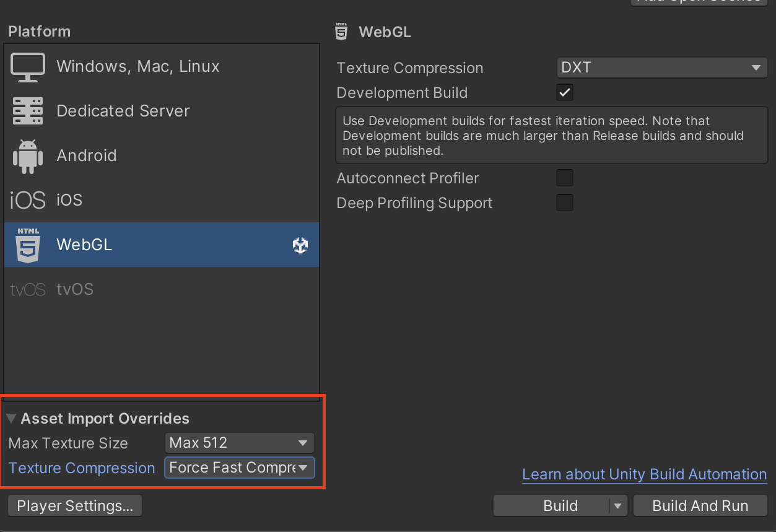Click the Development Build label

click(402, 93)
